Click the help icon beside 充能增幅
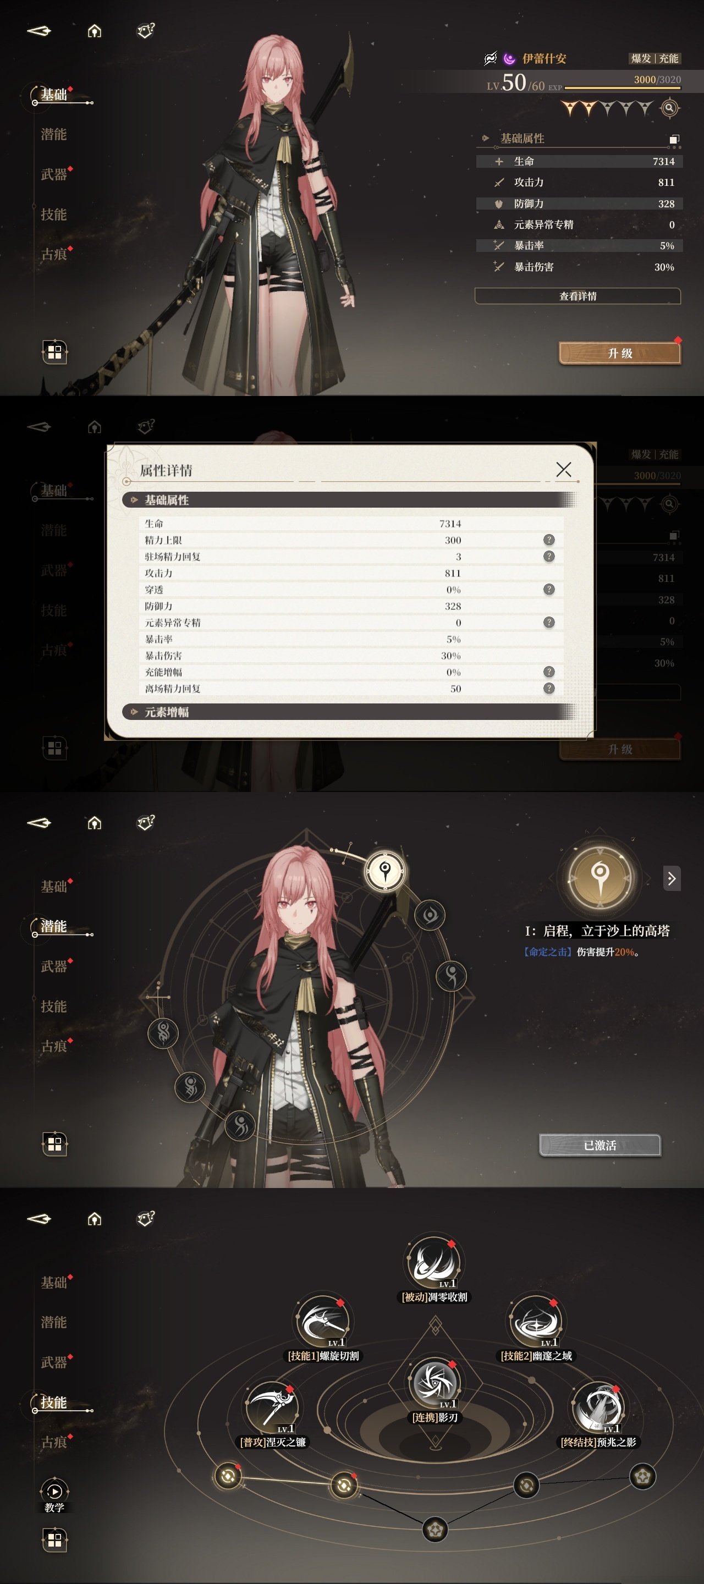704x1584 pixels. click(549, 672)
